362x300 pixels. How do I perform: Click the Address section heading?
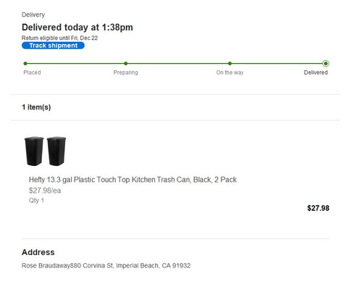click(x=38, y=252)
